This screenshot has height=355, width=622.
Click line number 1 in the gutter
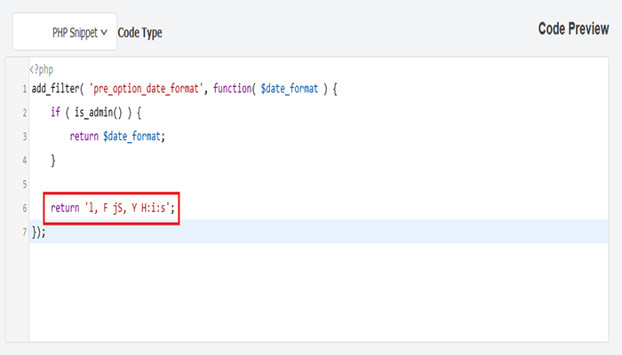coord(24,90)
